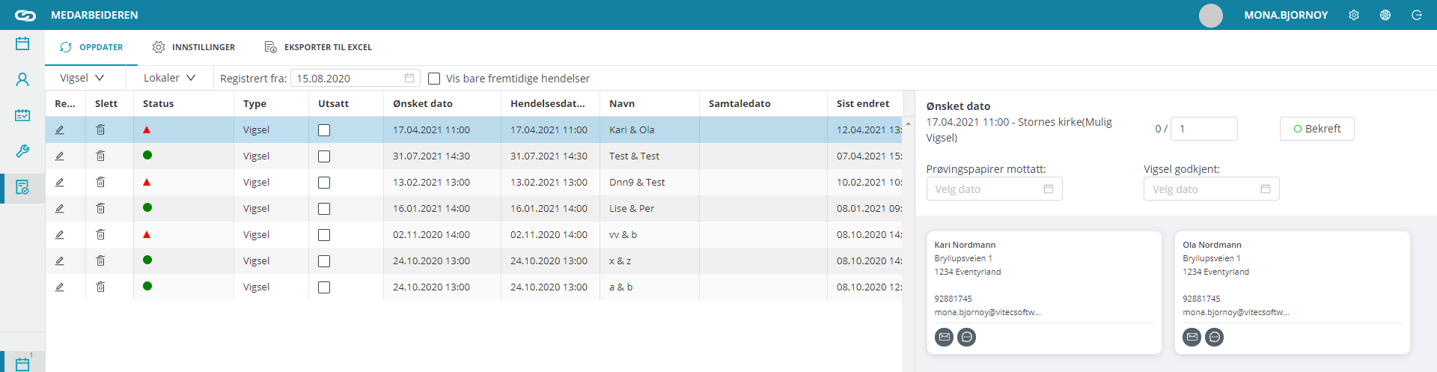Delete the Test & Test row
This screenshot has width=1437, height=372.
coord(100,156)
